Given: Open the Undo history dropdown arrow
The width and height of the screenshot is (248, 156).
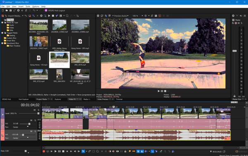Looking at the screenshot, I should (37, 11).
